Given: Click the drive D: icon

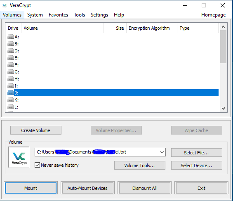Looking at the screenshot, I should [x=11, y=51].
